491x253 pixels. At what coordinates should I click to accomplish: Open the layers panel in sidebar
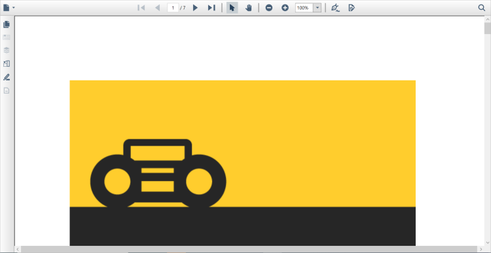click(7, 50)
